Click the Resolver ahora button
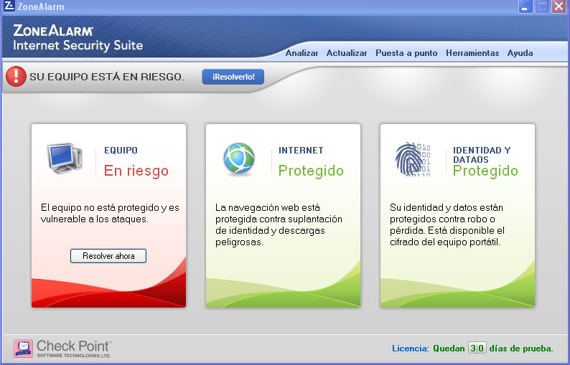The width and height of the screenshot is (570, 365). point(108,256)
